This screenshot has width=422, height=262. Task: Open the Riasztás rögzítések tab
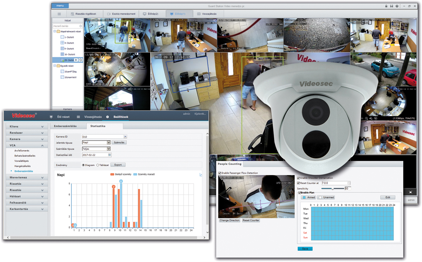(84, 14)
